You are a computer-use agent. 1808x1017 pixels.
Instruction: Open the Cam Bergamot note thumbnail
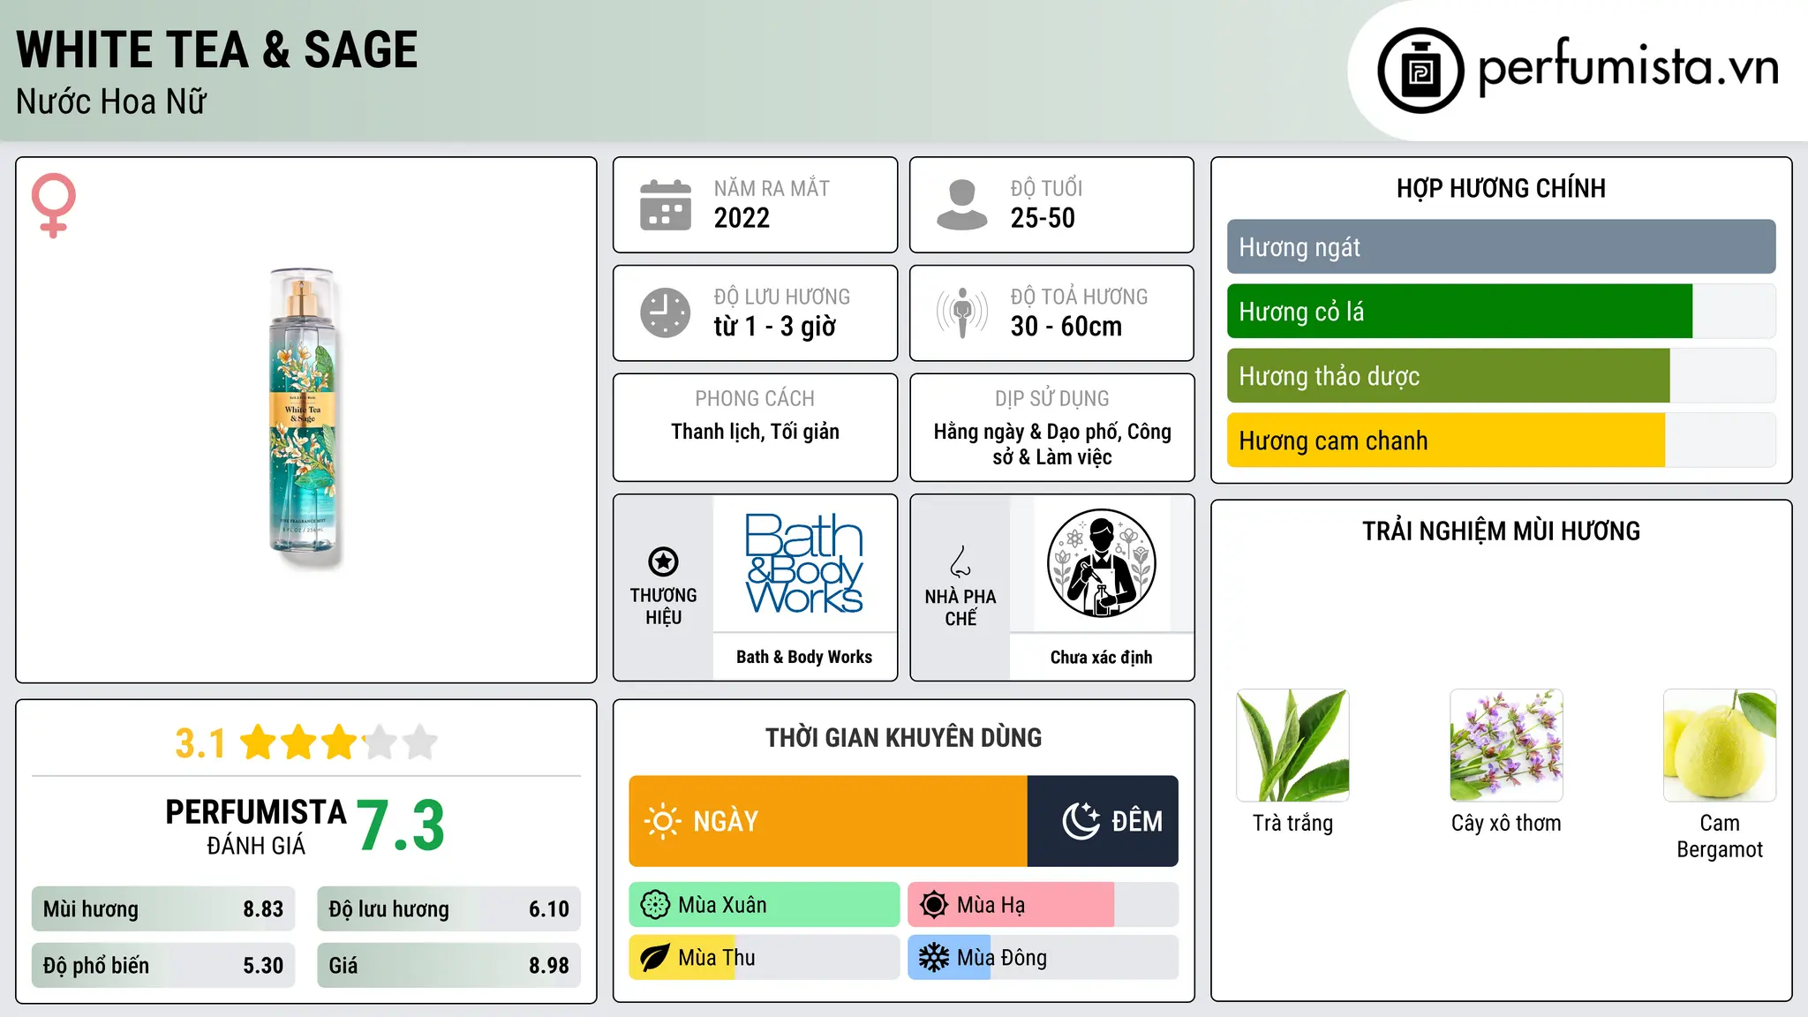coord(1720,745)
